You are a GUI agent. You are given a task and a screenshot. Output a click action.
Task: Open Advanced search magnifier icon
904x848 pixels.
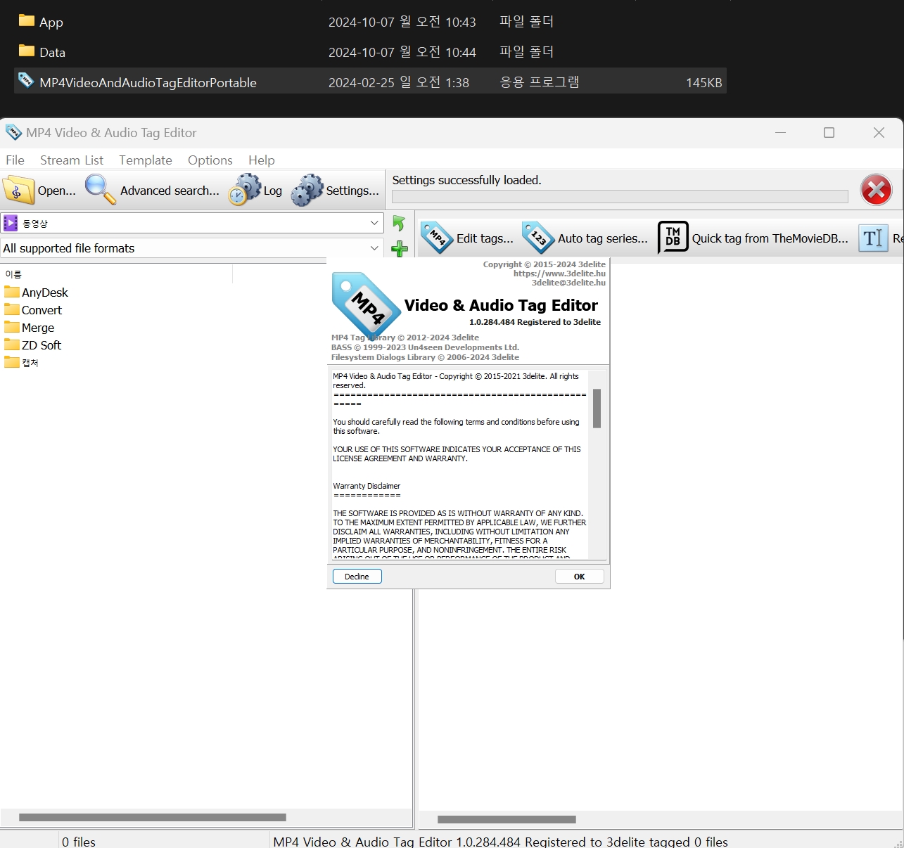(x=101, y=189)
